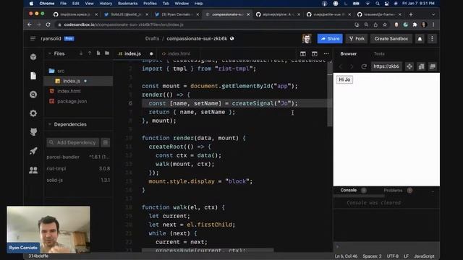
Task: Open a new Chrome tab
Action: click(x=411, y=14)
